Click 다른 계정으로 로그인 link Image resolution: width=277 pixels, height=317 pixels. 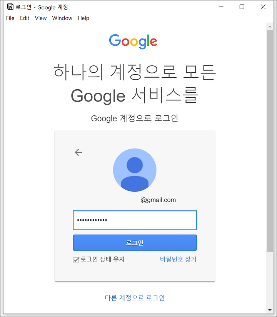135,298
